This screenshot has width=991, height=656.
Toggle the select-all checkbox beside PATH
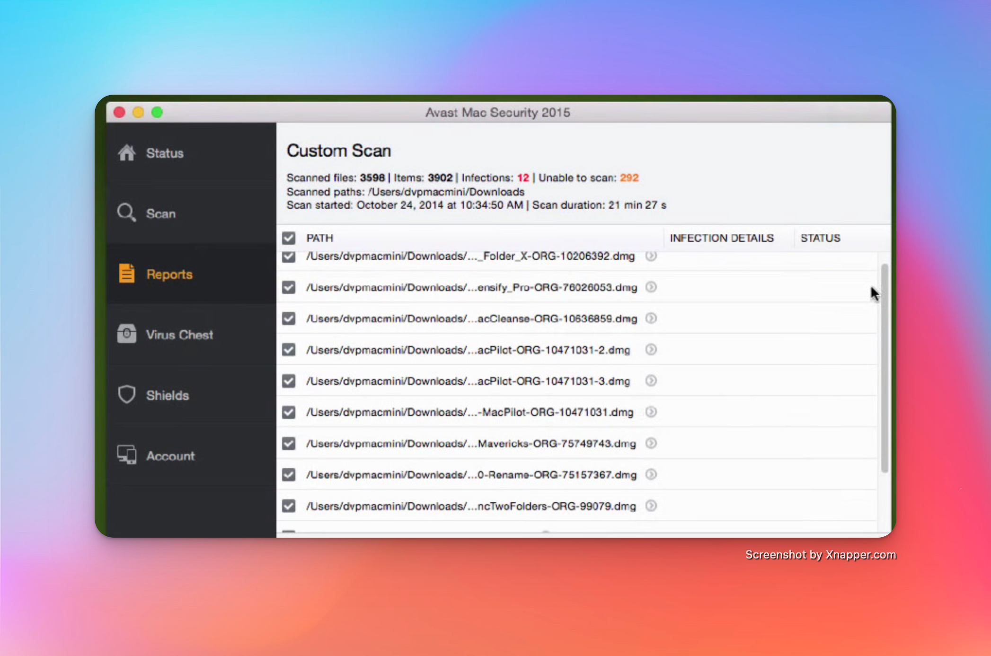tap(289, 238)
